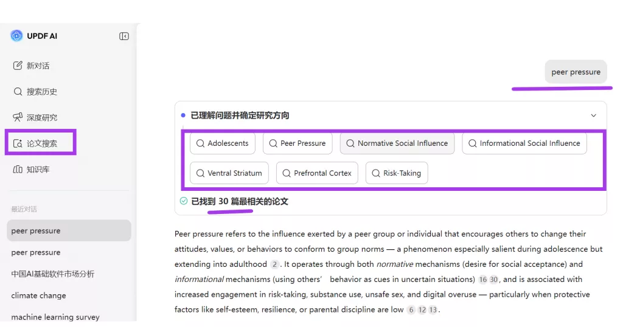Click the Adolescents keyword chip
This screenshot has height=327, width=623.
(223, 143)
